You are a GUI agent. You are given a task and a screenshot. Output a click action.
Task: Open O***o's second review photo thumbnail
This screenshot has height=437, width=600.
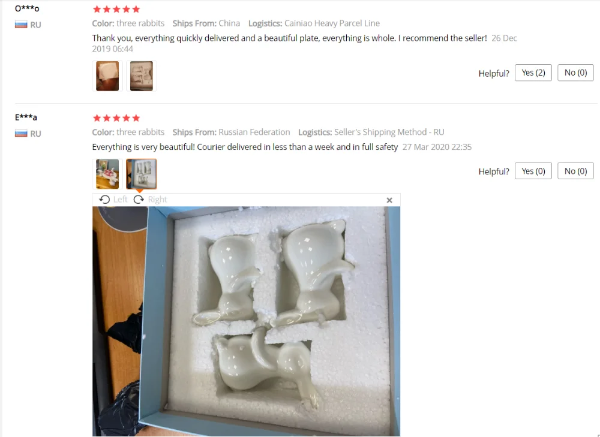pos(141,76)
